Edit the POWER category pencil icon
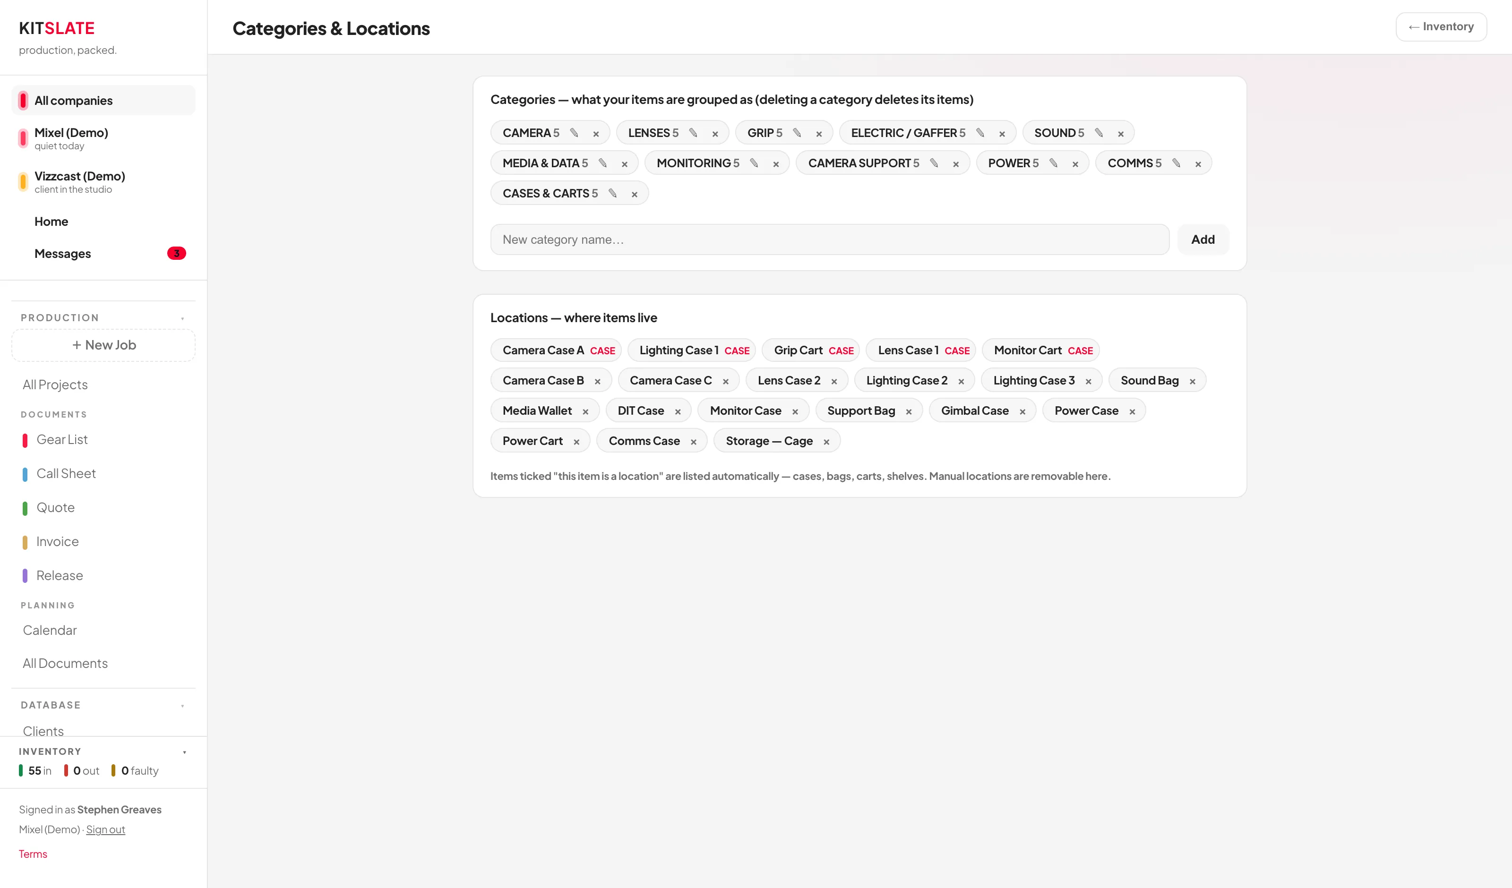This screenshot has width=1512, height=888. tap(1053, 163)
